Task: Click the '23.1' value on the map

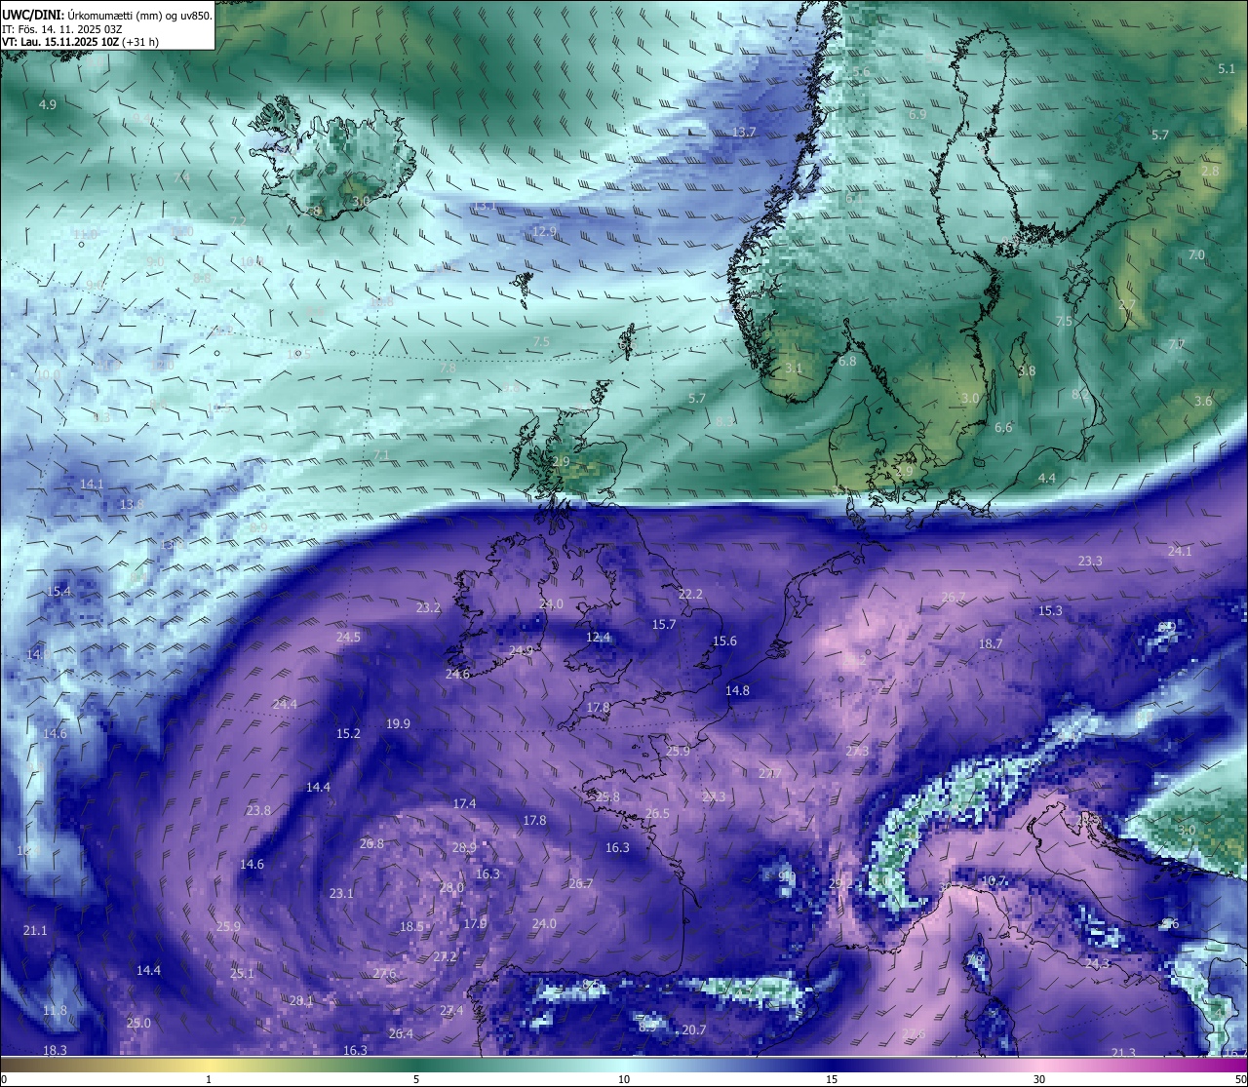Action: tap(341, 893)
